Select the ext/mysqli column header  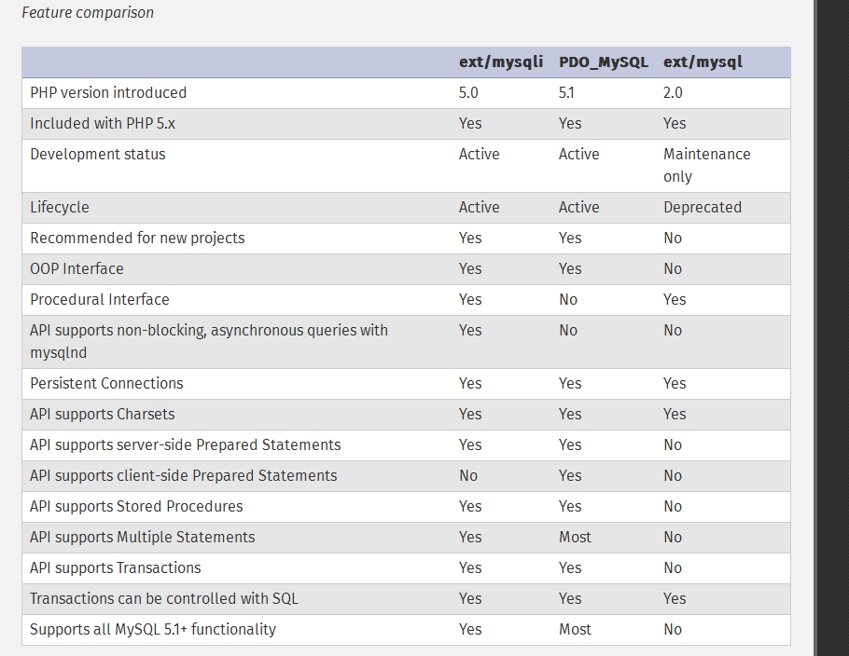501,62
